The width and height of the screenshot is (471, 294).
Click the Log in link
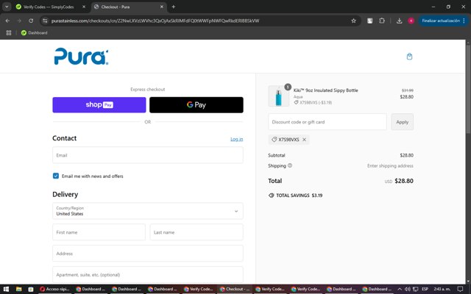click(x=237, y=139)
